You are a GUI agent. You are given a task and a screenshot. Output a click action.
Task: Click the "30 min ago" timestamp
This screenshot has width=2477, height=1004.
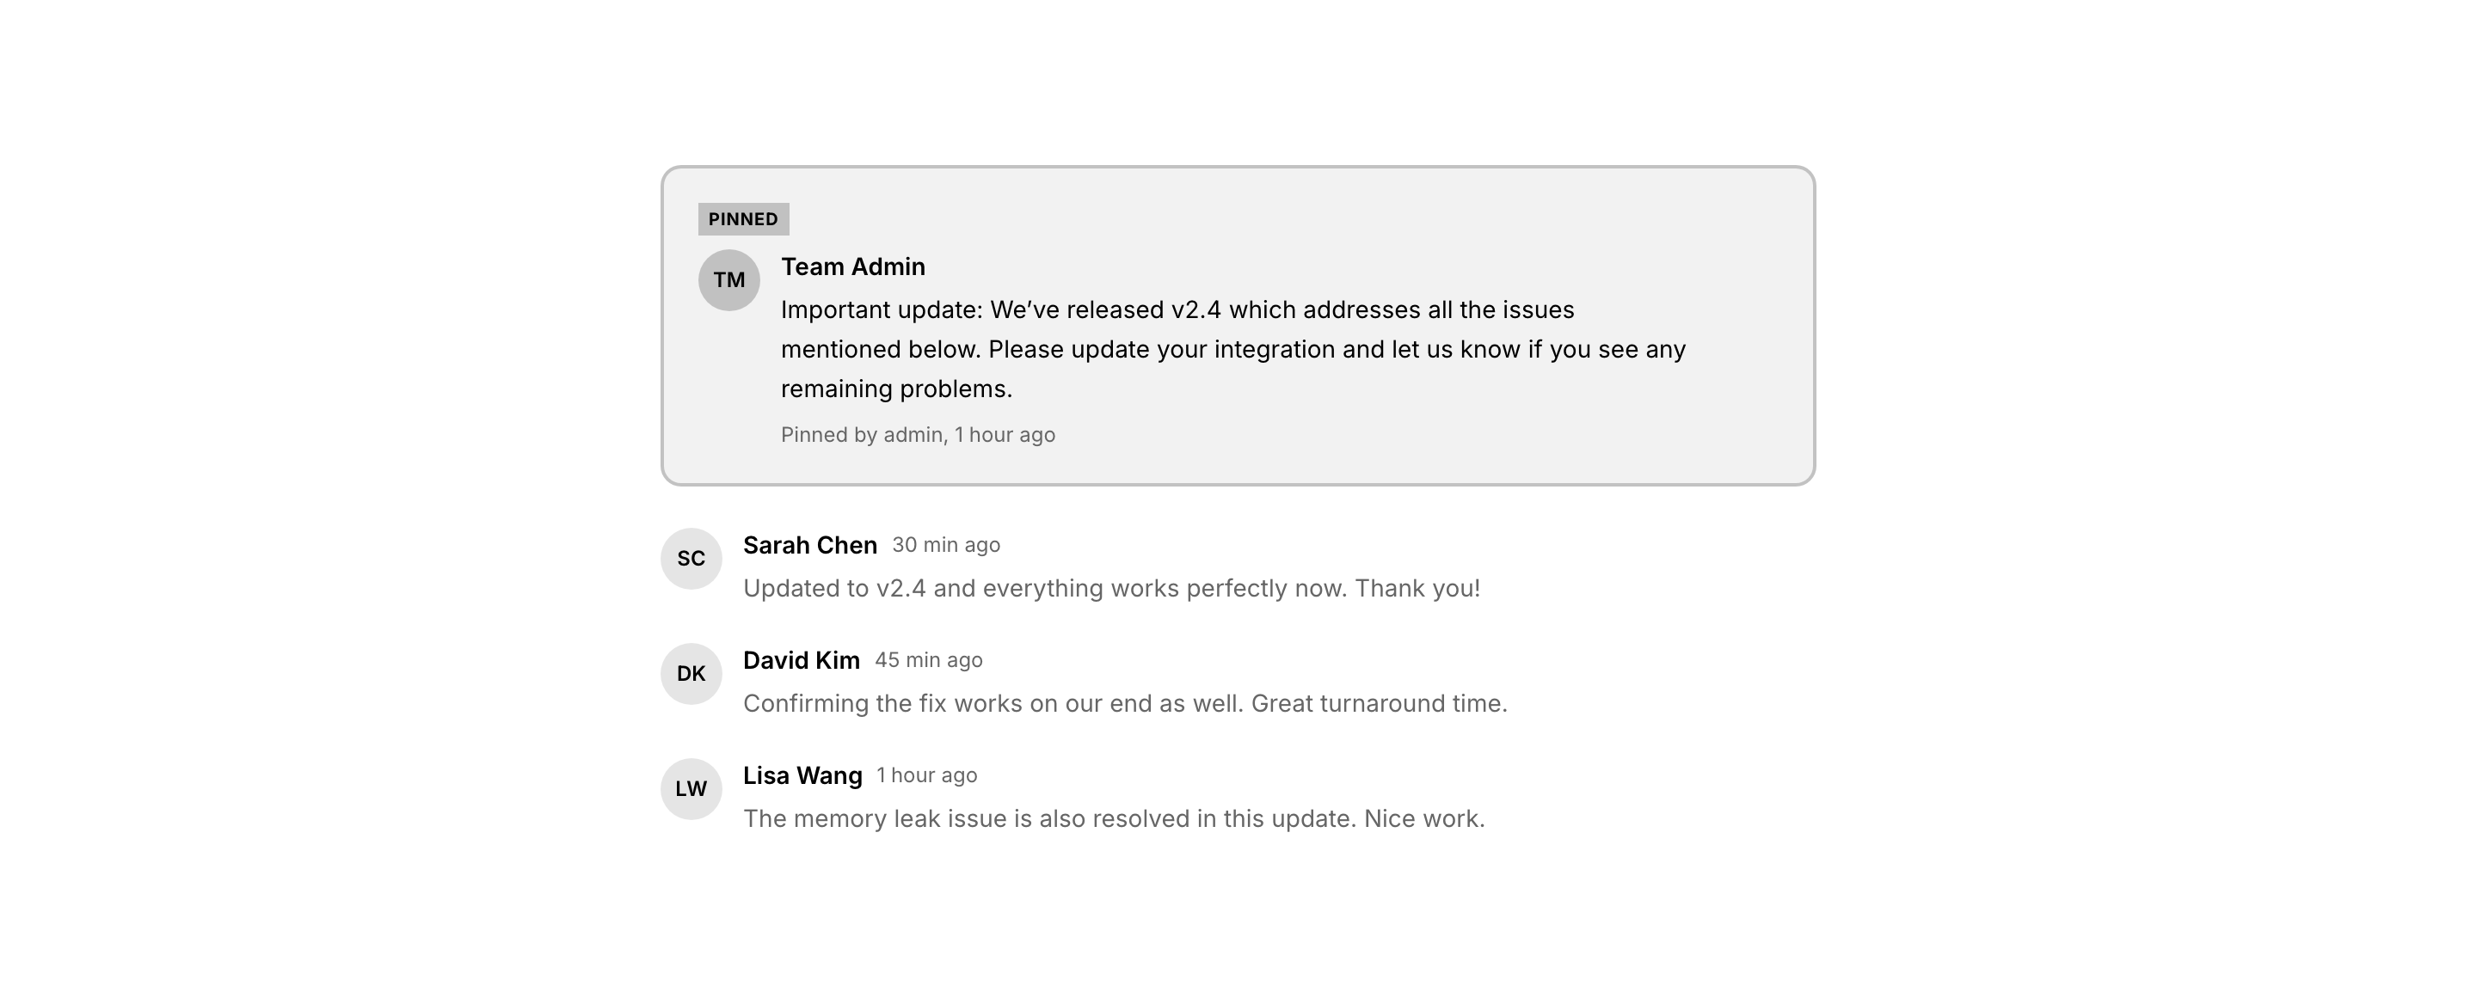click(946, 546)
